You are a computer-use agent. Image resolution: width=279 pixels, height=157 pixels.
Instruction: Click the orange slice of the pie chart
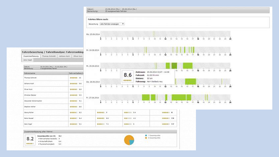127,139
